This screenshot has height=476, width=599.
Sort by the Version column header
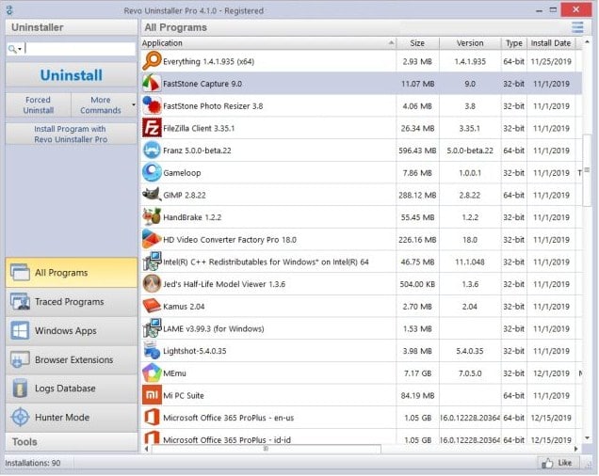(x=470, y=43)
